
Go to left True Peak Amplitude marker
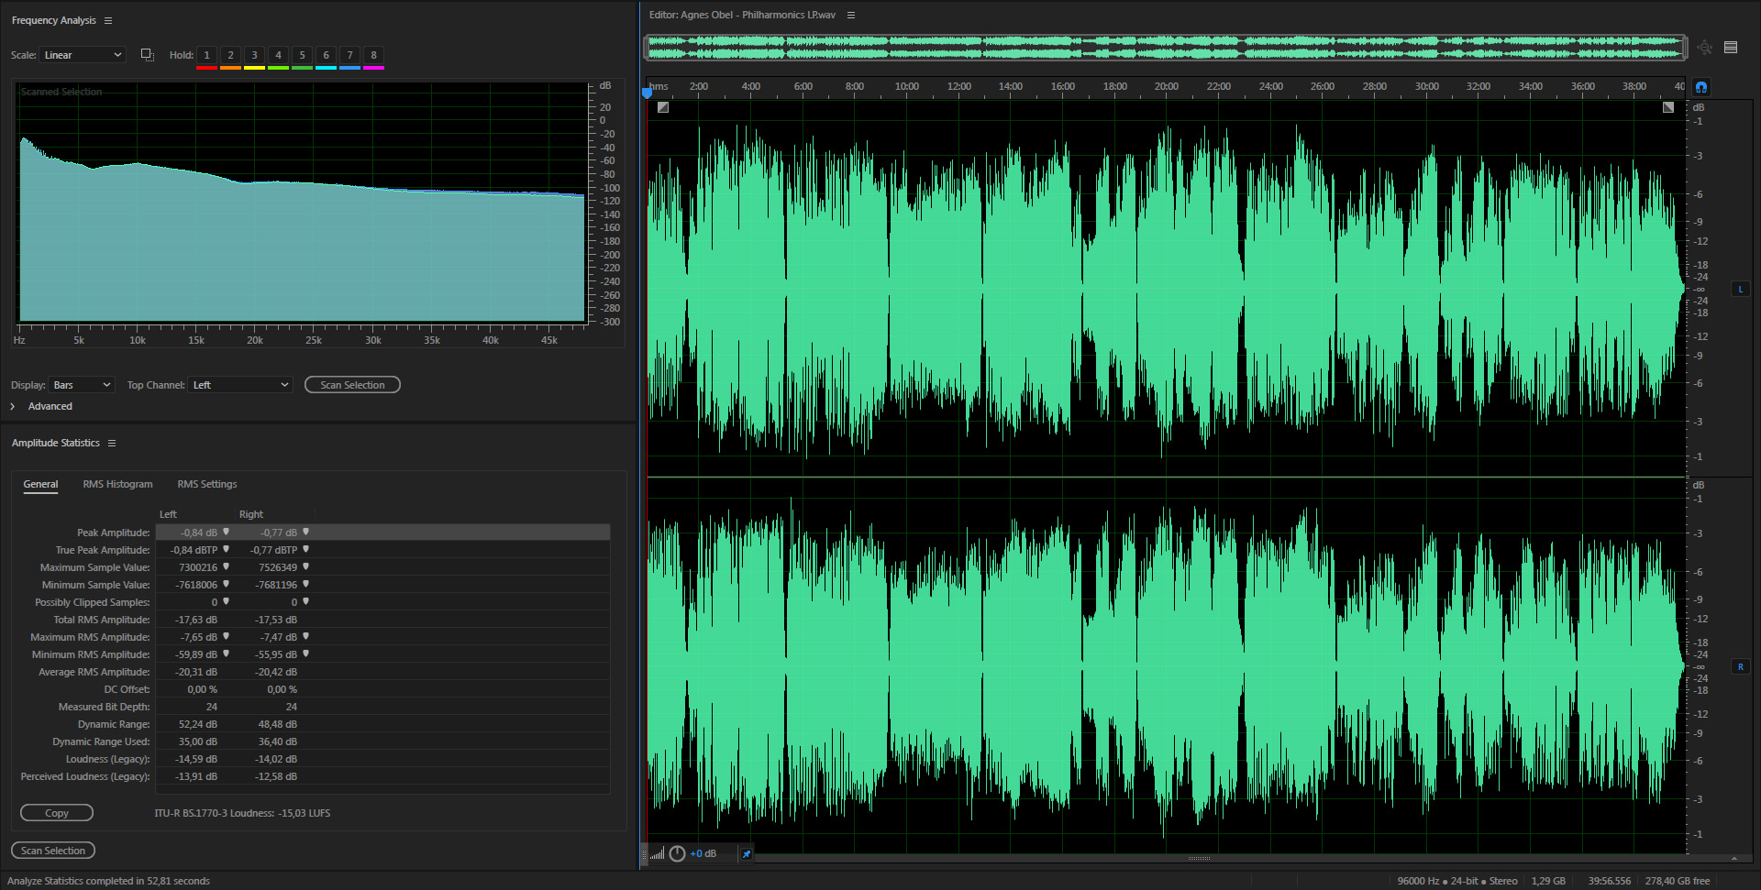226,549
